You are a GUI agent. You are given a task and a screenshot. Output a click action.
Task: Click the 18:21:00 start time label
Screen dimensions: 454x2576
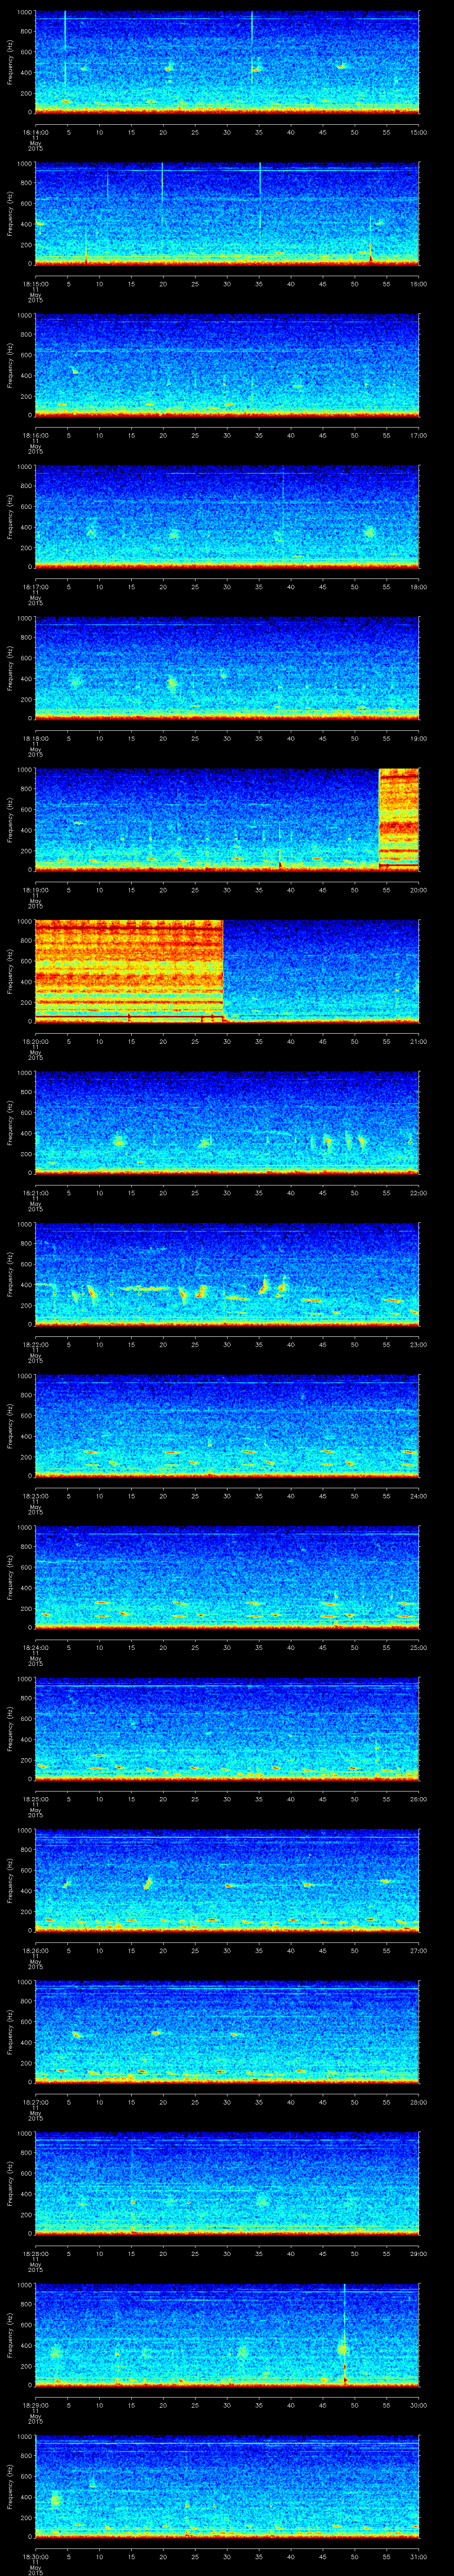[x=35, y=1194]
